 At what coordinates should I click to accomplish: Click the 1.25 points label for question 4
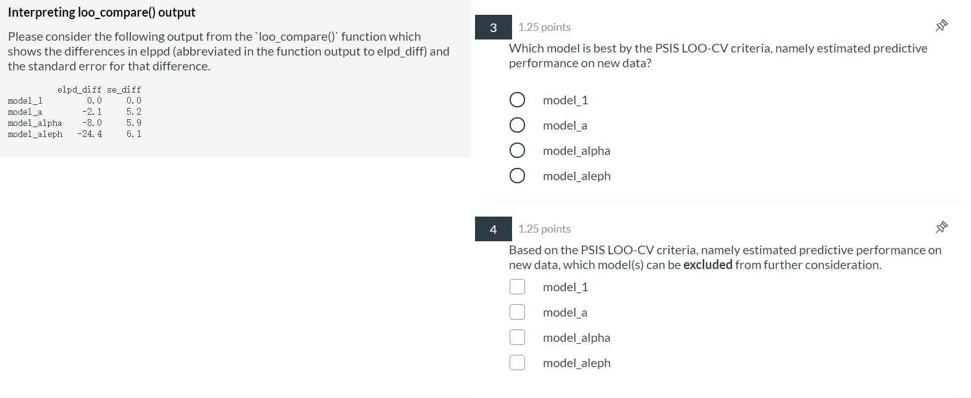(x=544, y=229)
